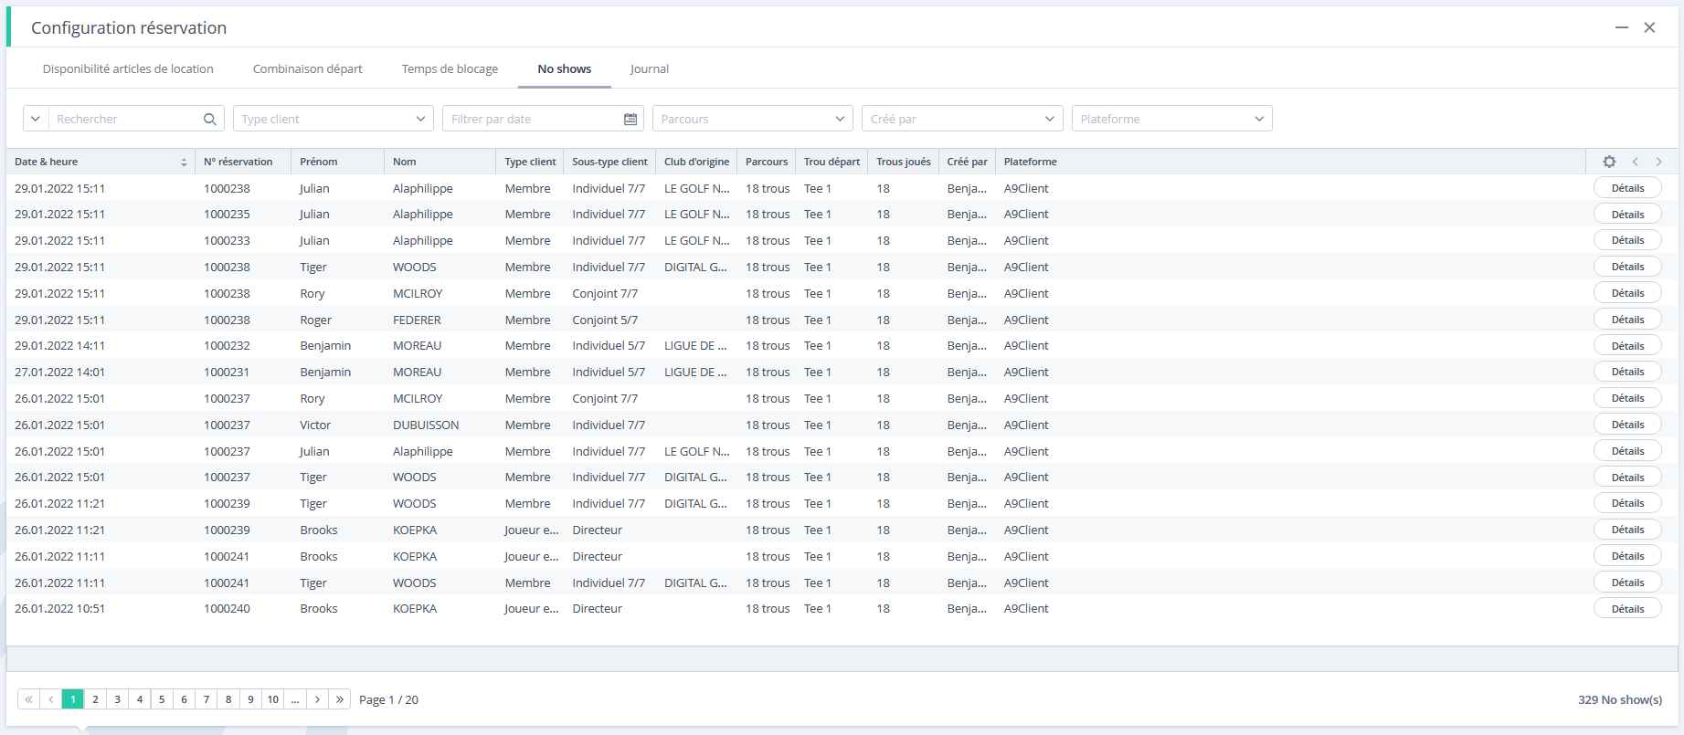Open the Parcours filter dropdown
Screen dimensions: 1684x735
tap(753, 119)
